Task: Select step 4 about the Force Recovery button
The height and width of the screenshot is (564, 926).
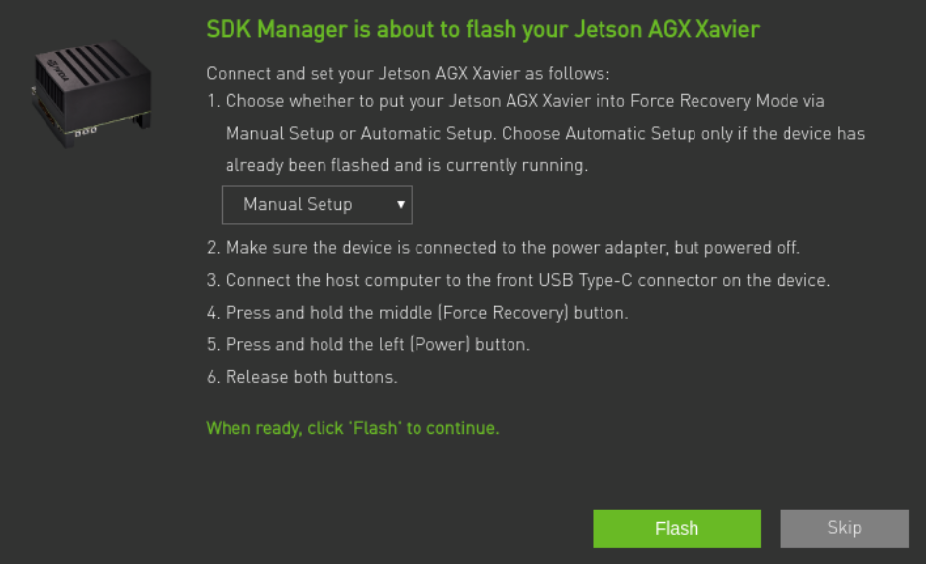Action: point(417,313)
